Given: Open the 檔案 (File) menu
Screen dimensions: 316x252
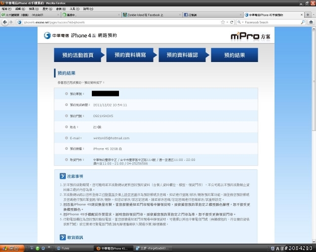Looking at the screenshot, I should click(x=6, y=9).
